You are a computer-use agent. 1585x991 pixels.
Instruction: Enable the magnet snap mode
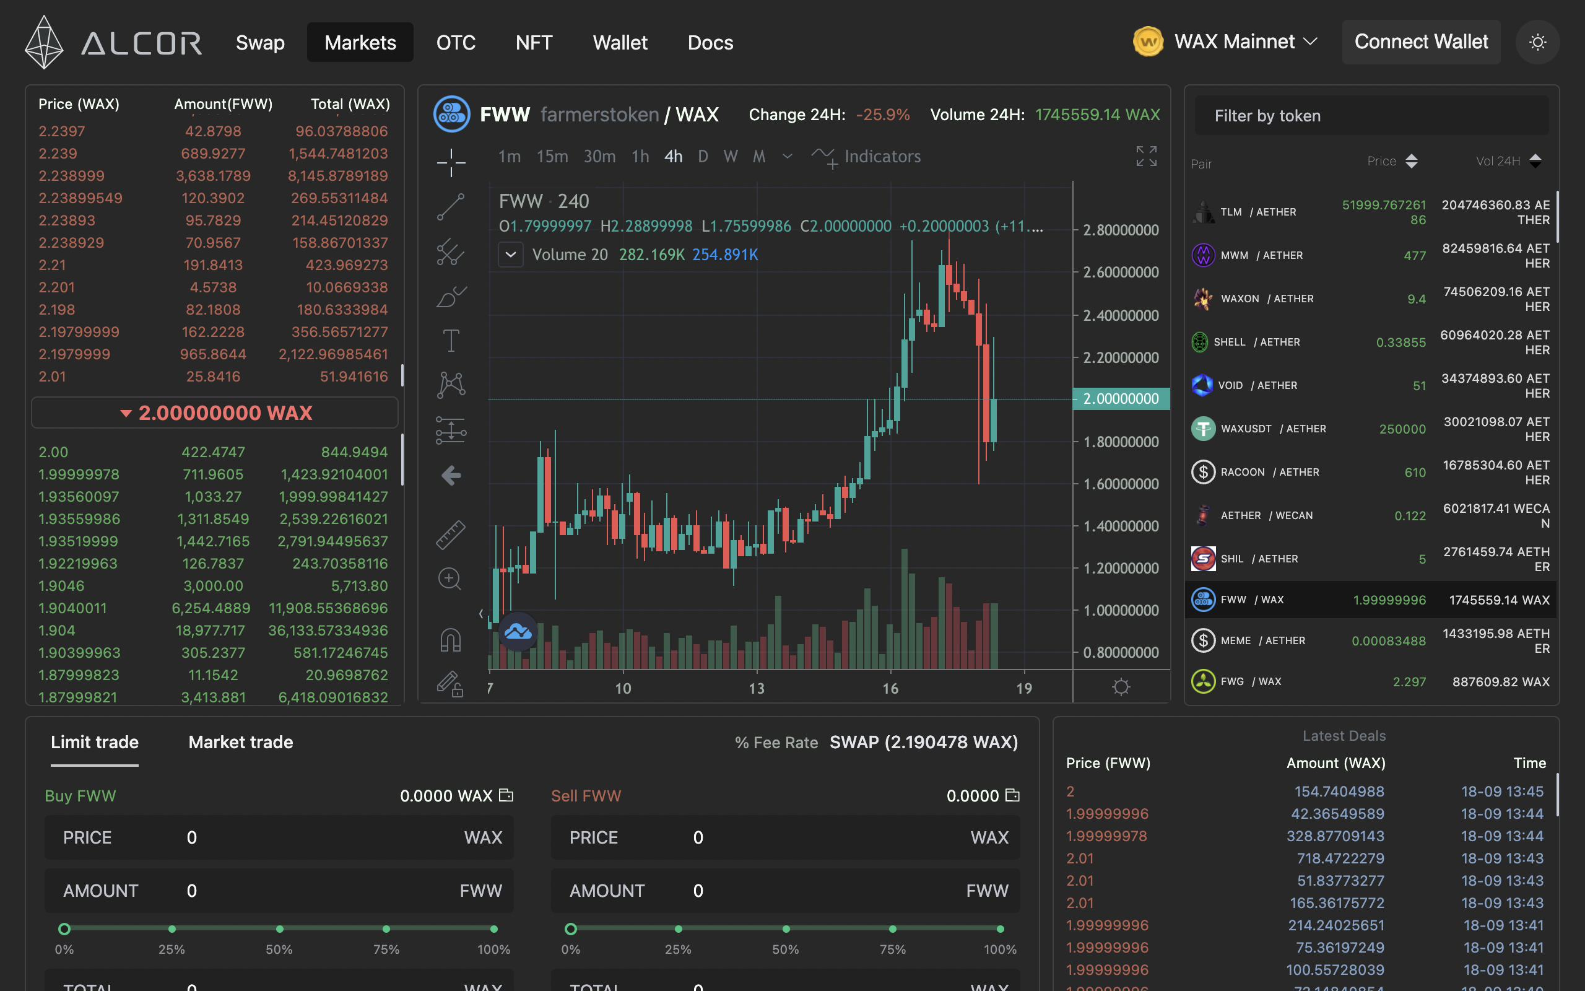[x=451, y=639]
